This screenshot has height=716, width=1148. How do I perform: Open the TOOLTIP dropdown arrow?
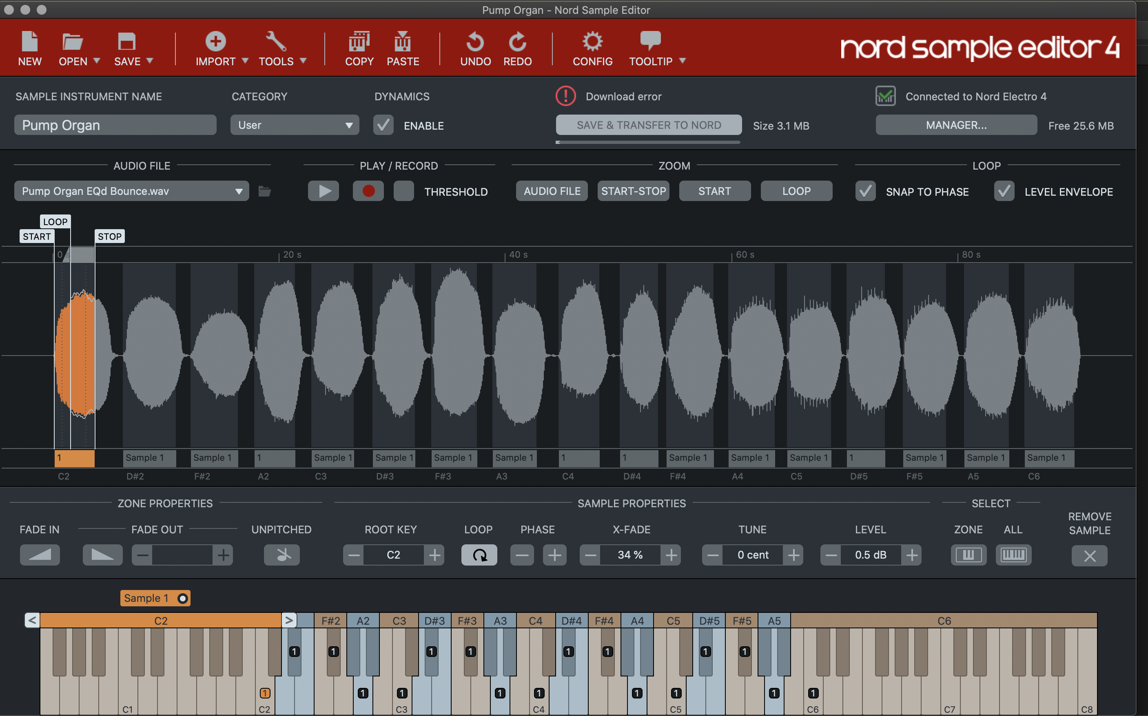coord(682,61)
